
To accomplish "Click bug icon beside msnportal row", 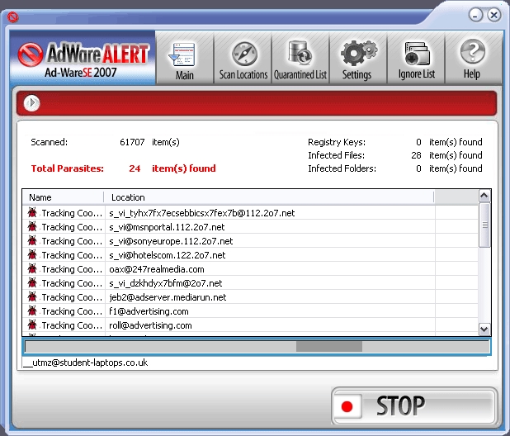I will tap(32, 226).
